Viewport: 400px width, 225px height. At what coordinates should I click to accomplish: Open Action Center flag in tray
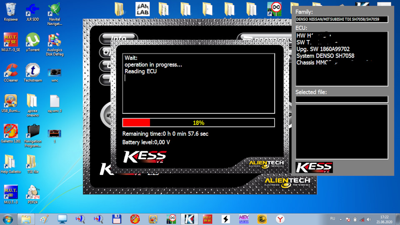point(347,220)
